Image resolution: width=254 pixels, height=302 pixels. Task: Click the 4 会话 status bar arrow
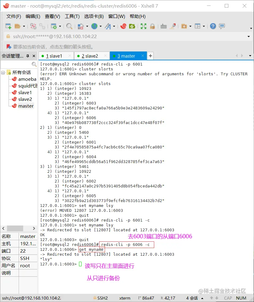[202, 298]
